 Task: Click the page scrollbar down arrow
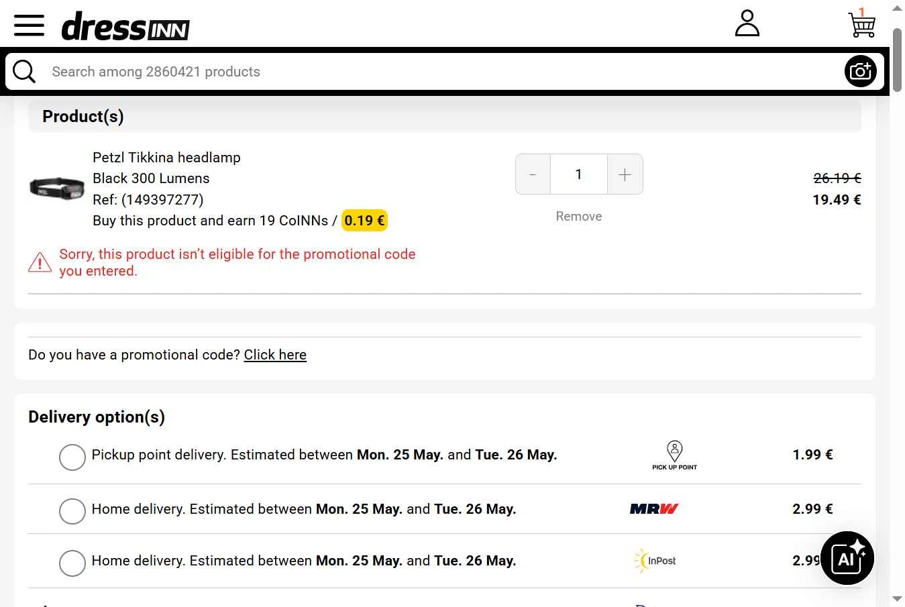pyautogui.click(x=897, y=598)
